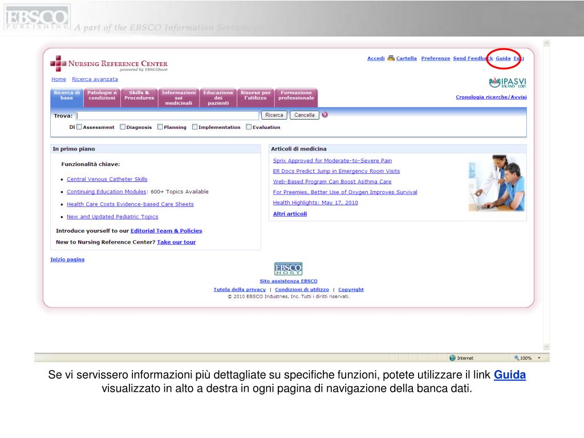
Task: Open Health Highlights: May 17, 2010 link
Action: tap(315, 202)
